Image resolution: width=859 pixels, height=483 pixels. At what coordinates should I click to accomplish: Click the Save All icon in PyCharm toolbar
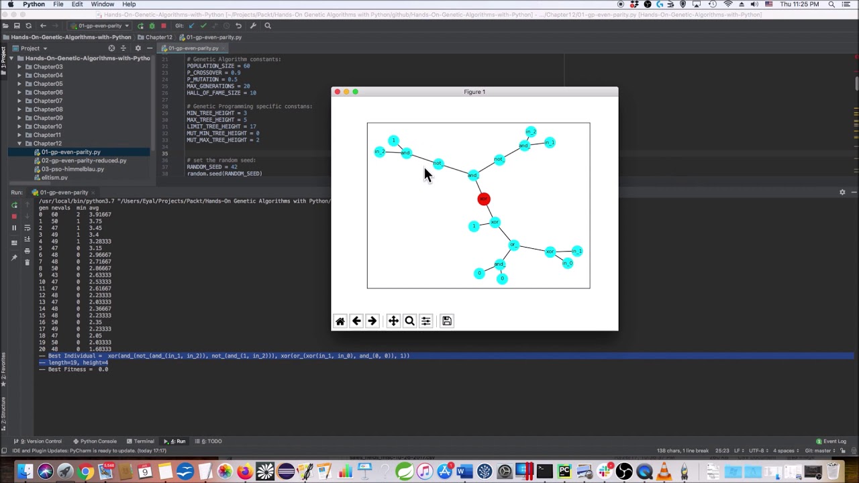tap(17, 25)
